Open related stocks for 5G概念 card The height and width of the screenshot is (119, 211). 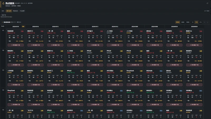tap(95, 104)
